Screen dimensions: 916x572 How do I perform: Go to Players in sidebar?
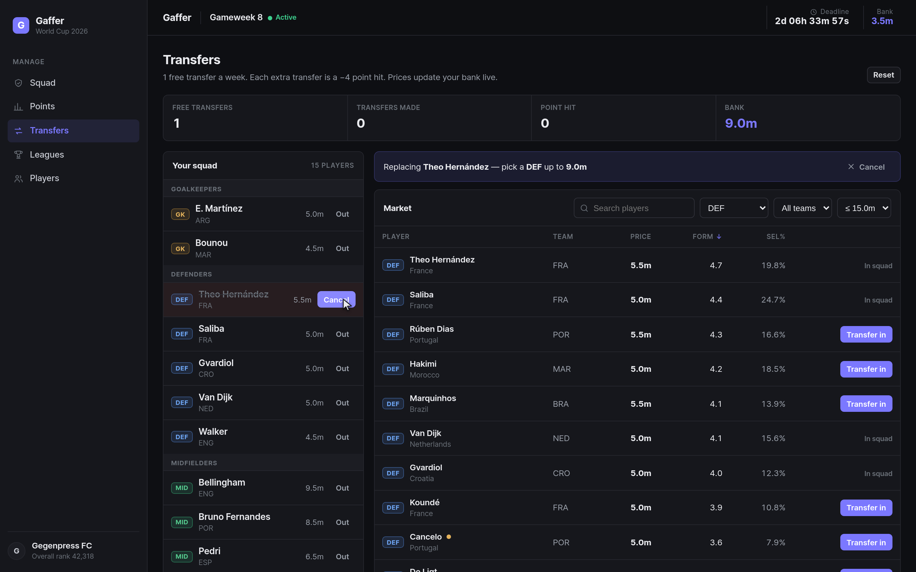point(73,179)
